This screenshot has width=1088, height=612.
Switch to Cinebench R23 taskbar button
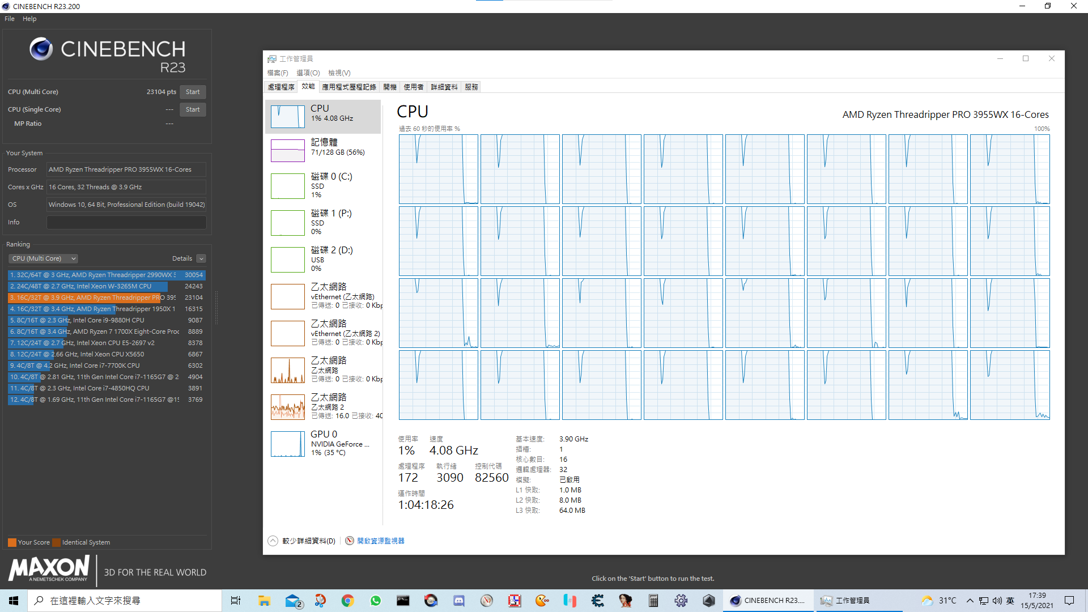(x=768, y=601)
